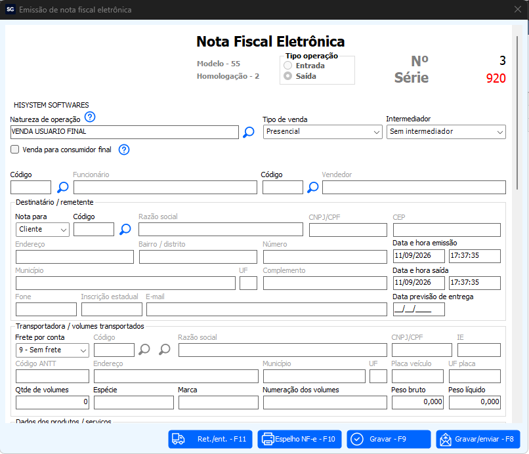This screenshot has width=529, height=454.
Task: Click the Inscrição estadual field
Action: click(112, 309)
